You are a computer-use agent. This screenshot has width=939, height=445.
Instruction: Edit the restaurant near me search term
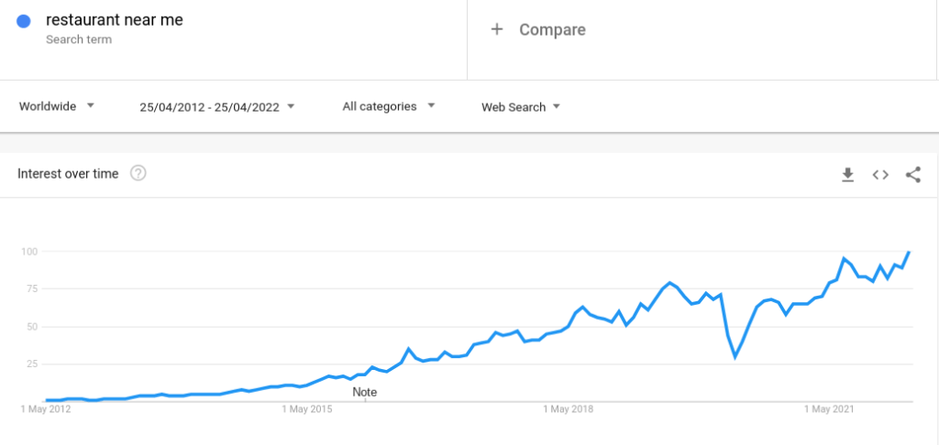coord(115,20)
